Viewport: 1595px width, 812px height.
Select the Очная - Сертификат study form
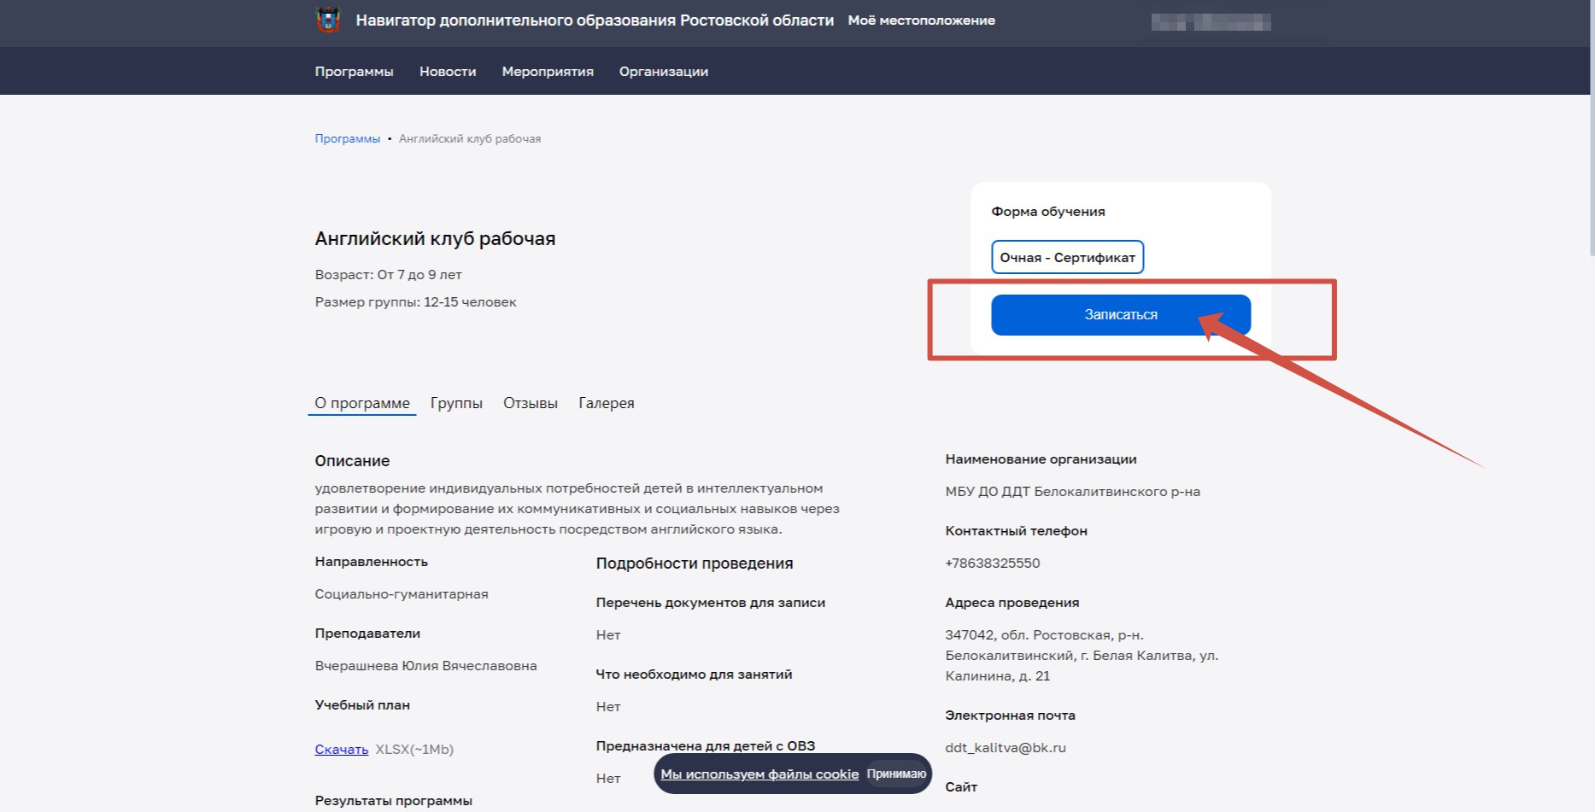[1067, 257]
